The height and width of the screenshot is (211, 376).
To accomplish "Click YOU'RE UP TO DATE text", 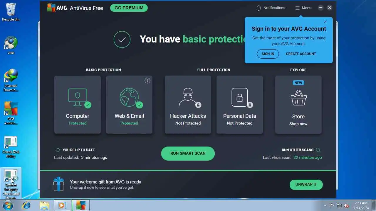I will point(79,150).
